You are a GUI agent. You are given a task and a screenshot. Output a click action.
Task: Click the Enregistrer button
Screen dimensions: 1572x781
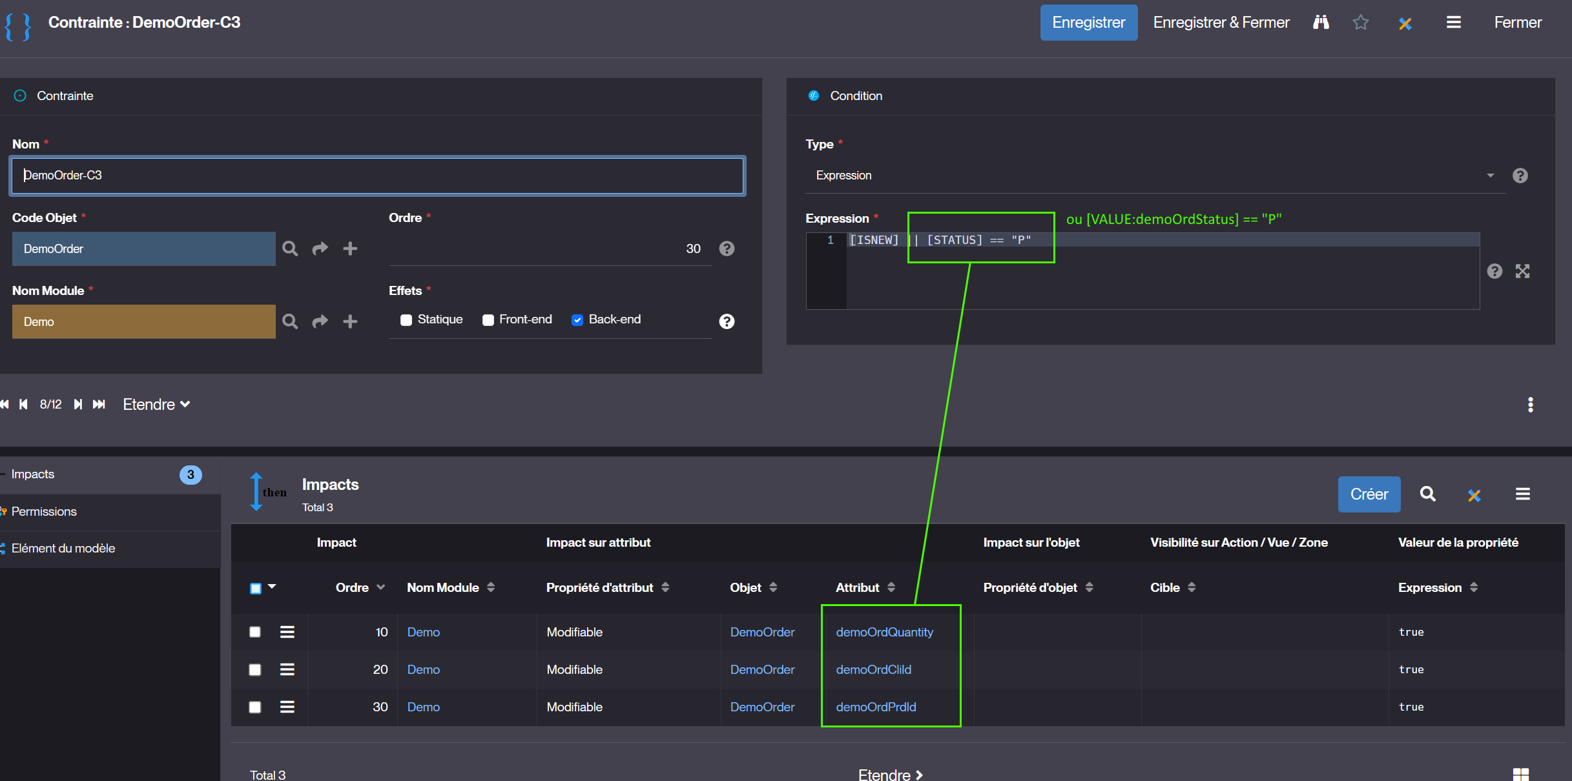[1088, 23]
